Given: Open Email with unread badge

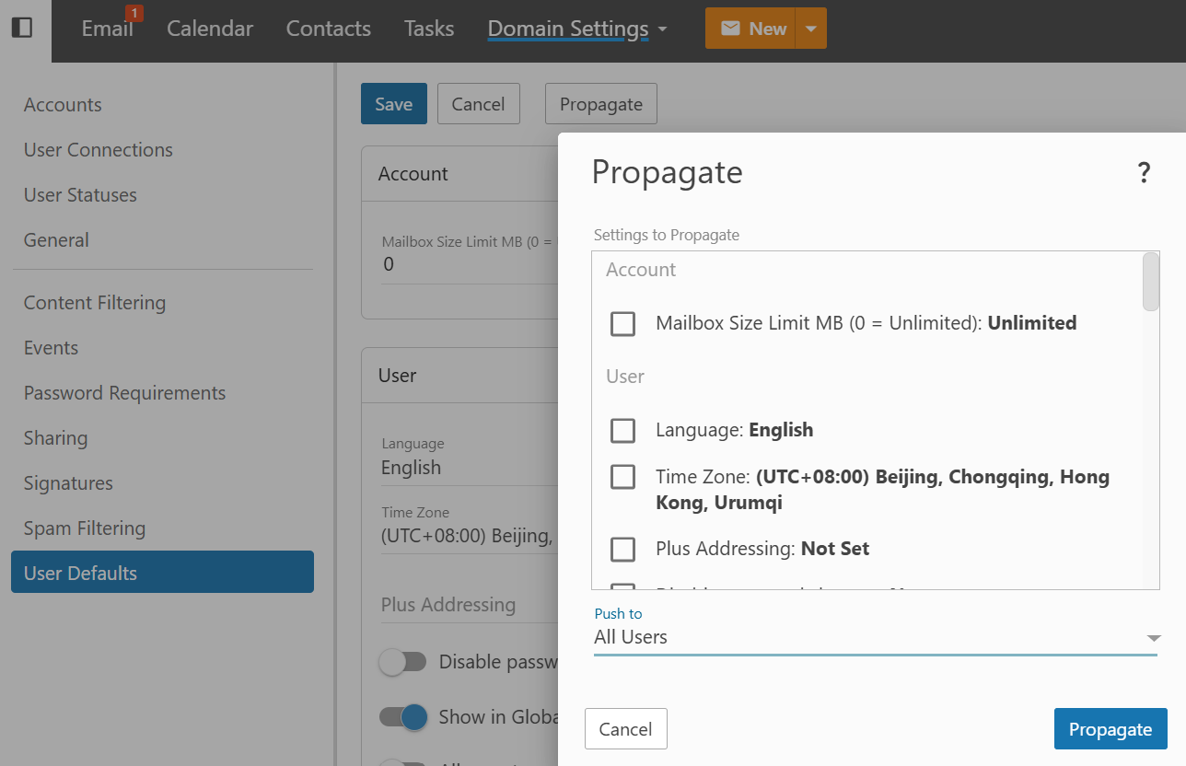Looking at the screenshot, I should pyautogui.click(x=108, y=29).
